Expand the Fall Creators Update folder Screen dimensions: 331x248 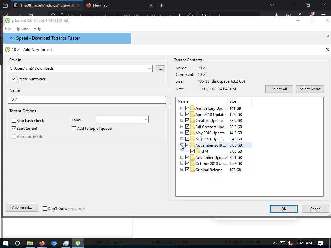(x=182, y=127)
